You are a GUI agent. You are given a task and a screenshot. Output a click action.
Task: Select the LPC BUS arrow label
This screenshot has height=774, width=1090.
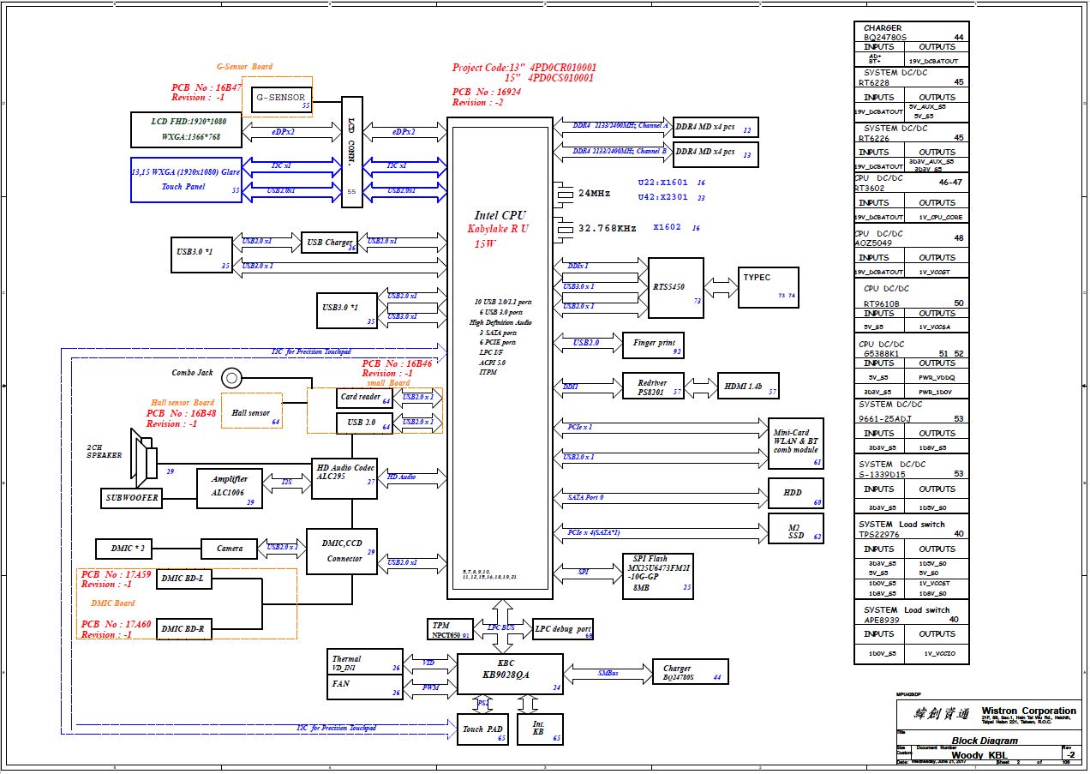[x=503, y=628]
